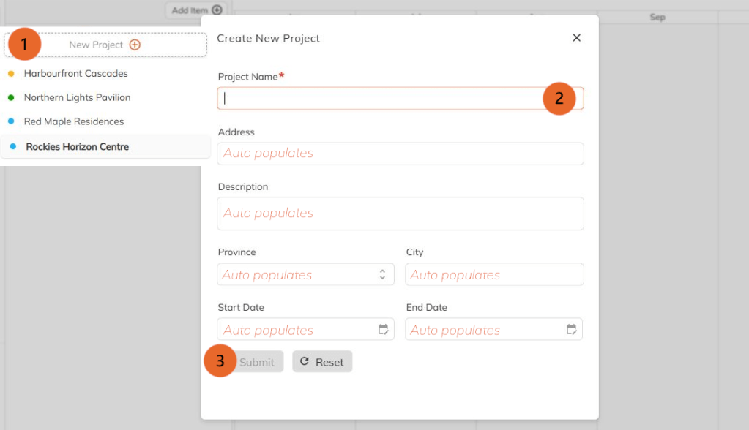Click the City input field

tap(494, 274)
